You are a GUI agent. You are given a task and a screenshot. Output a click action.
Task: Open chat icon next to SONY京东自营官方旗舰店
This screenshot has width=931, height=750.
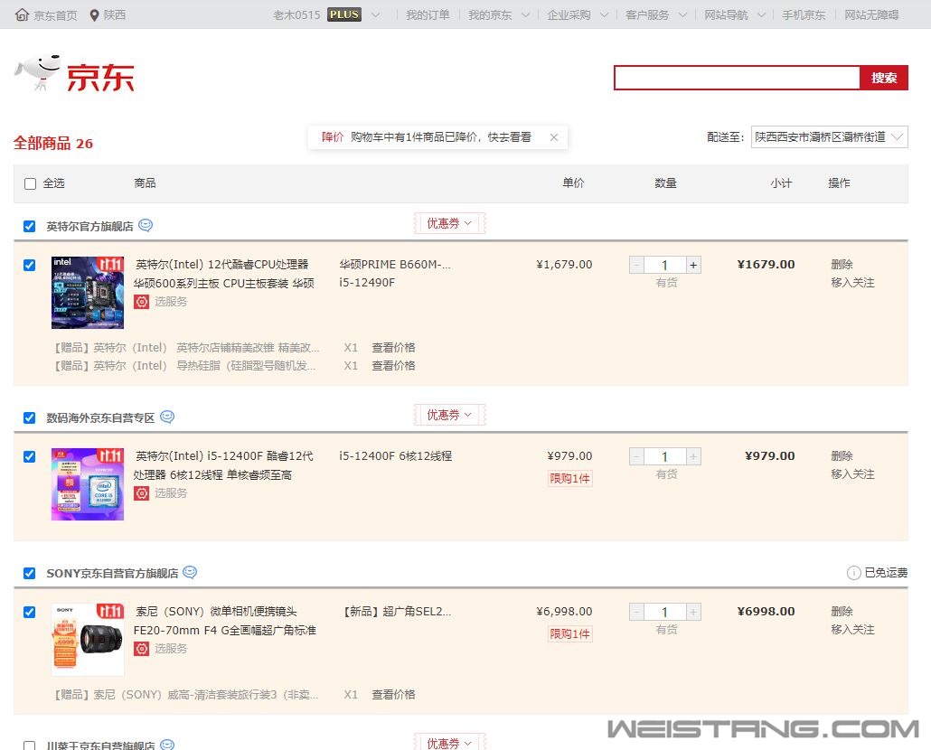(190, 573)
